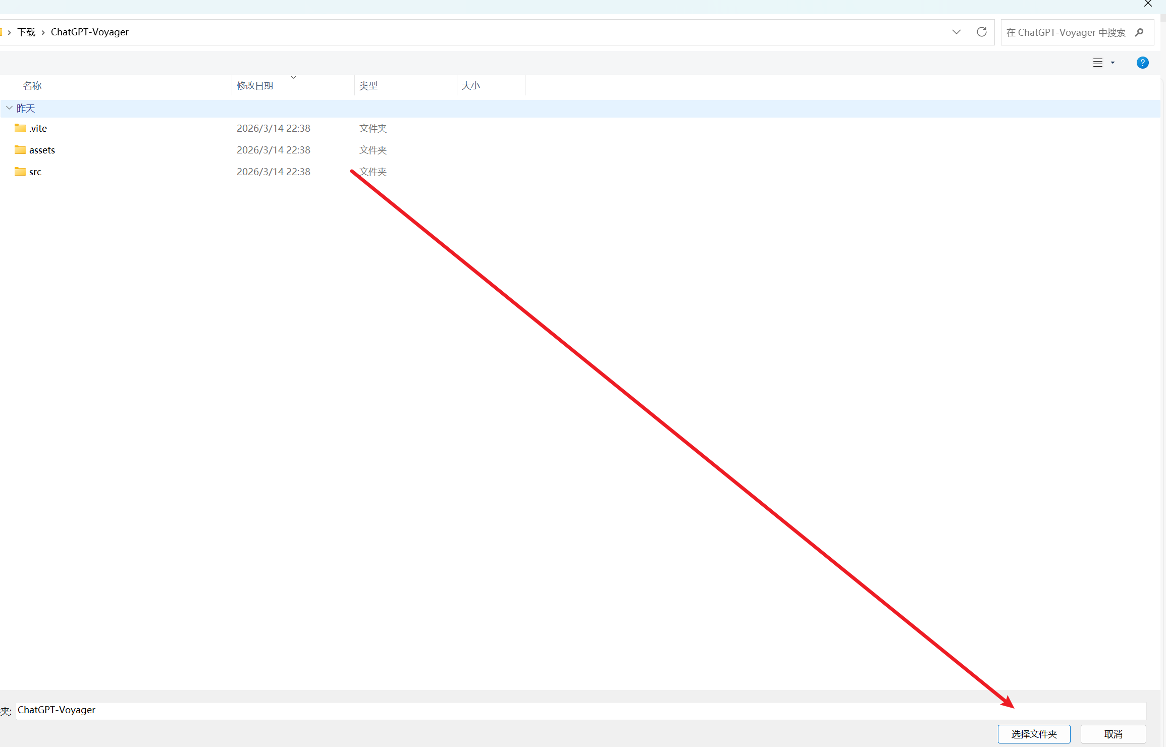This screenshot has height=747, width=1166.
Task: Expand breadcrumb chevron after 下载
Action: coord(43,32)
